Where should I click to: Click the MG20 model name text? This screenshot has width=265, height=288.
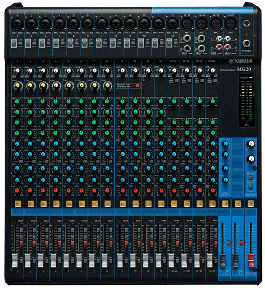pyautogui.click(x=244, y=69)
